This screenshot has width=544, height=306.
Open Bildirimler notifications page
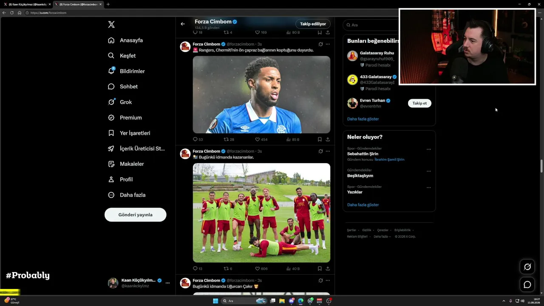[126, 71]
